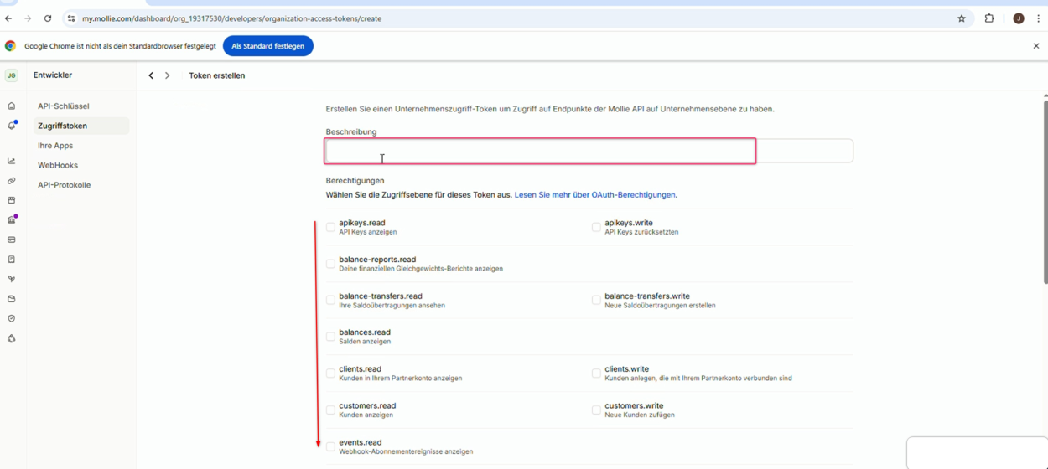
Task: Check the balance-transfers.write permission
Action: [x=596, y=300]
